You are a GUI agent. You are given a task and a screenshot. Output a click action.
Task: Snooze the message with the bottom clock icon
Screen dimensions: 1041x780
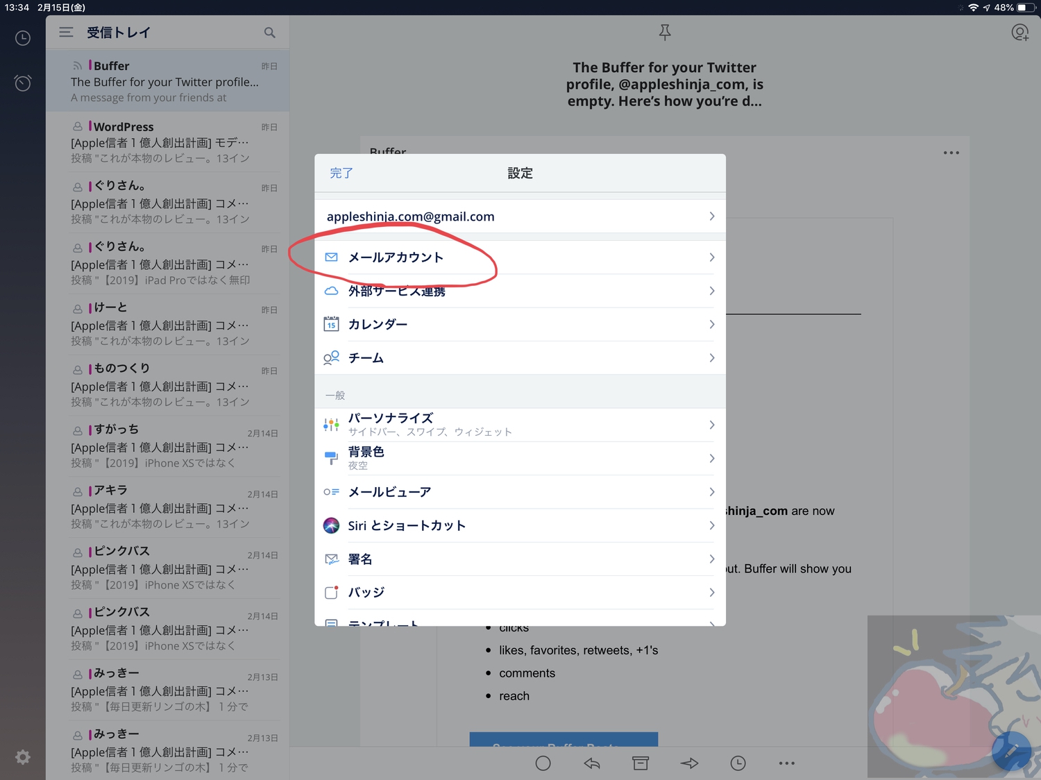click(738, 763)
